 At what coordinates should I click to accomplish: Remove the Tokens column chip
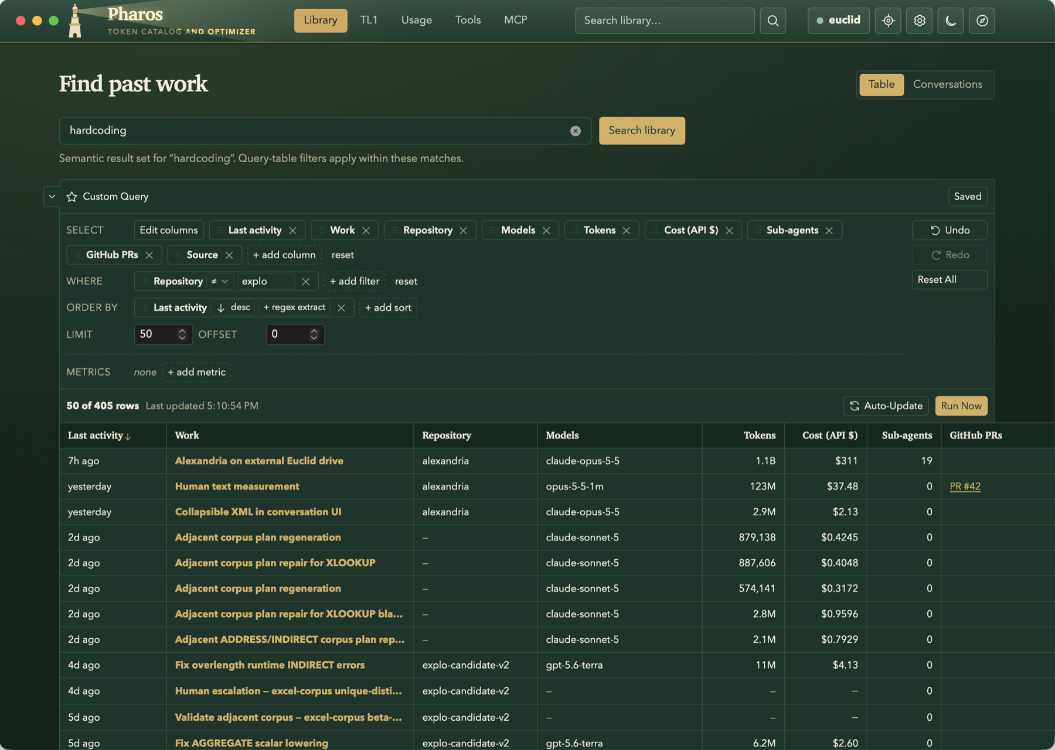pos(627,231)
